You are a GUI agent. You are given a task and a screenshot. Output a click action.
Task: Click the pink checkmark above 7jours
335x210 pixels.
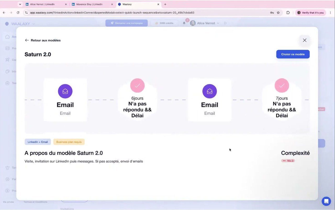click(x=282, y=85)
